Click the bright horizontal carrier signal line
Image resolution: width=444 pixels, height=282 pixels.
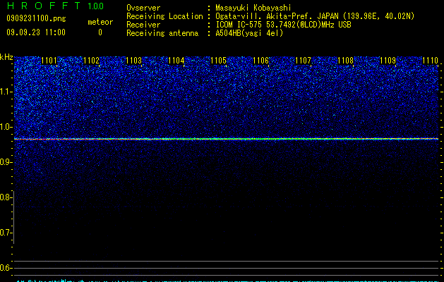[227, 139]
